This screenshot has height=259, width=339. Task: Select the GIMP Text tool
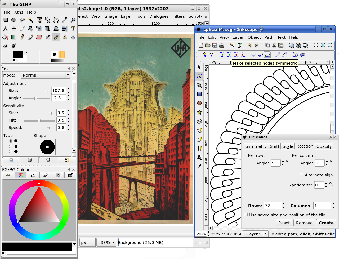(x=73, y=28)
